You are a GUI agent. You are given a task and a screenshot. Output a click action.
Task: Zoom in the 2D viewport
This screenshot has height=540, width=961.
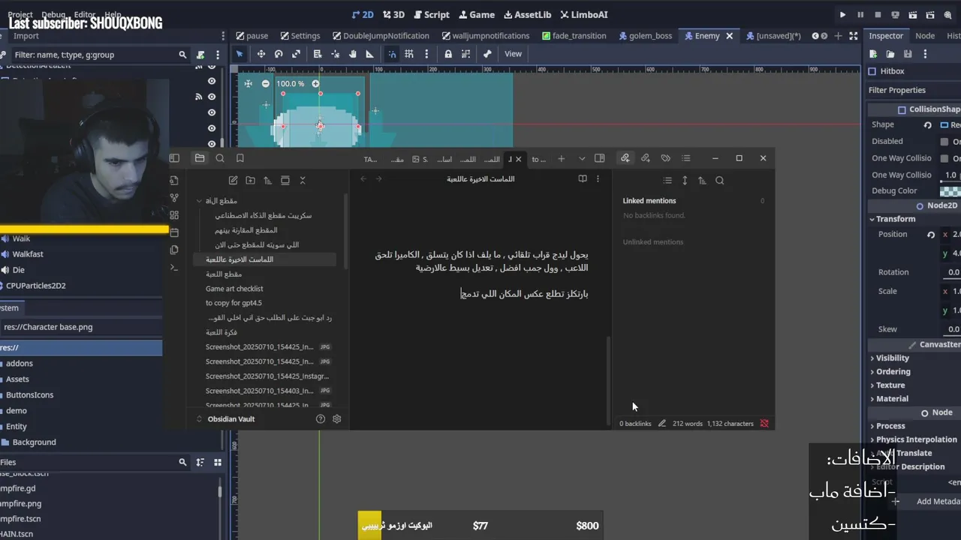315,84
